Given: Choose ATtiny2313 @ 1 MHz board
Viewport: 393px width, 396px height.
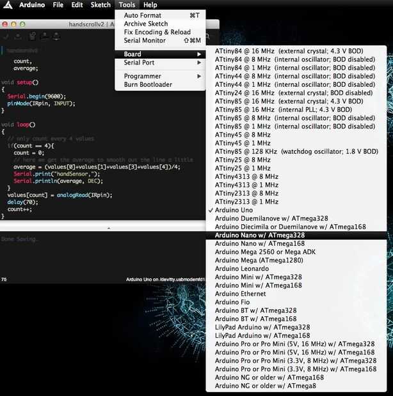Looking at the screenshot, I should pos(296,202).
